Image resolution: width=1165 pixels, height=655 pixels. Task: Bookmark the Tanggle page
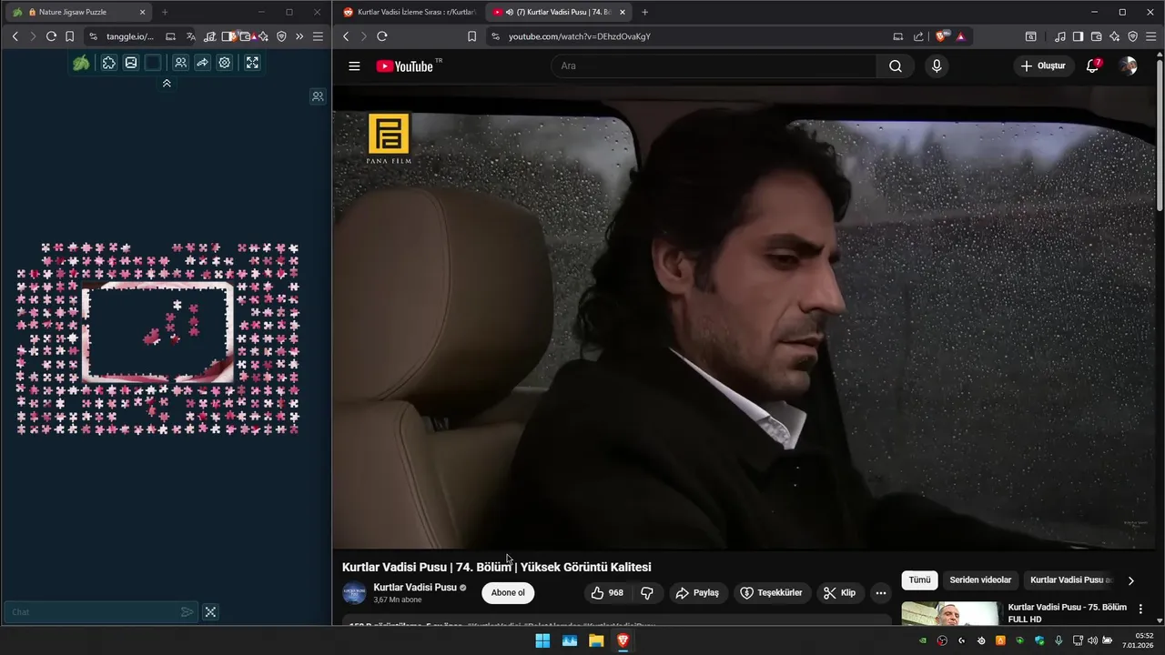tap(69, 36)
